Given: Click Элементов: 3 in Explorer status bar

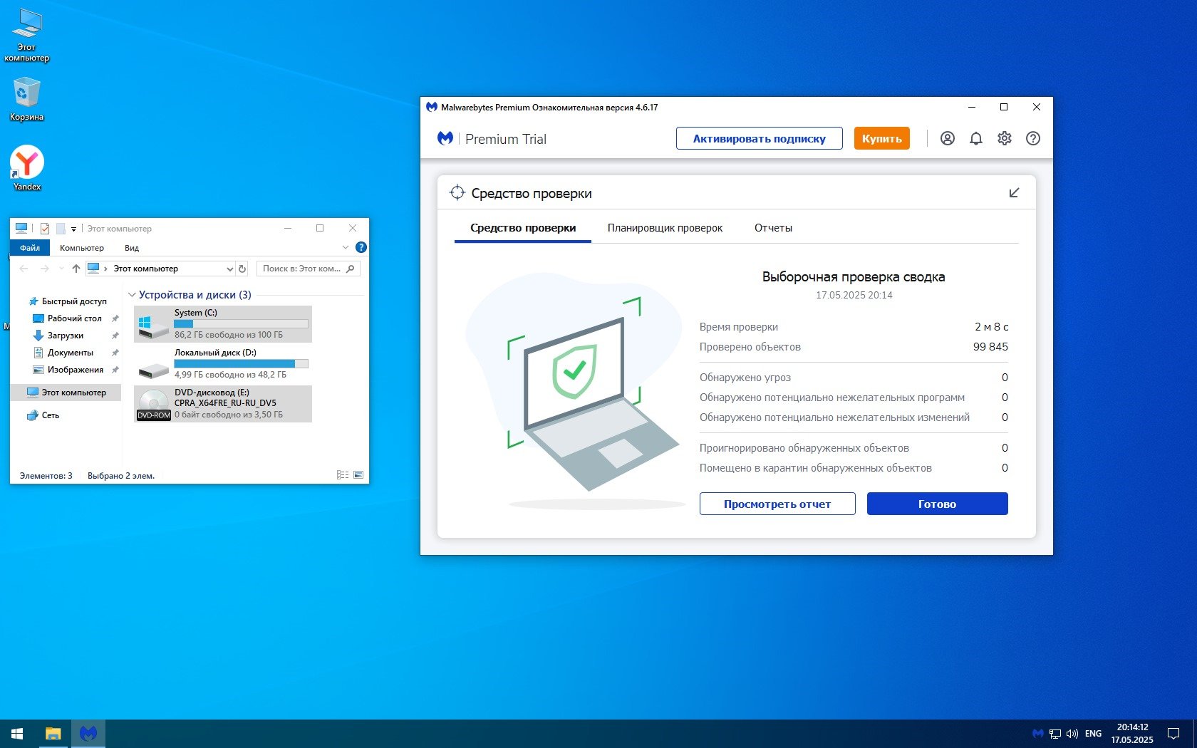Looking at the screenshot, I should [46, 476].
